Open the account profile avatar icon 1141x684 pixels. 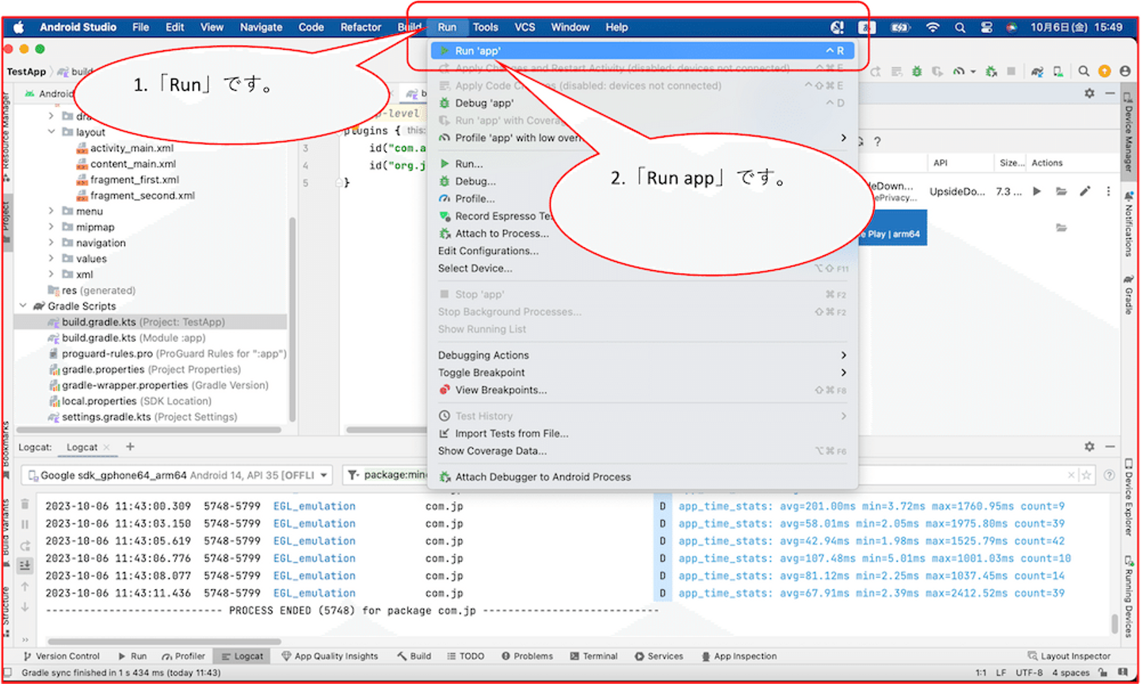tap(1125, 71)
